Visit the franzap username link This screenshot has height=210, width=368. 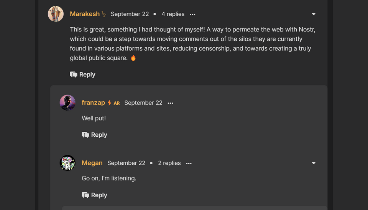point(94,103)
